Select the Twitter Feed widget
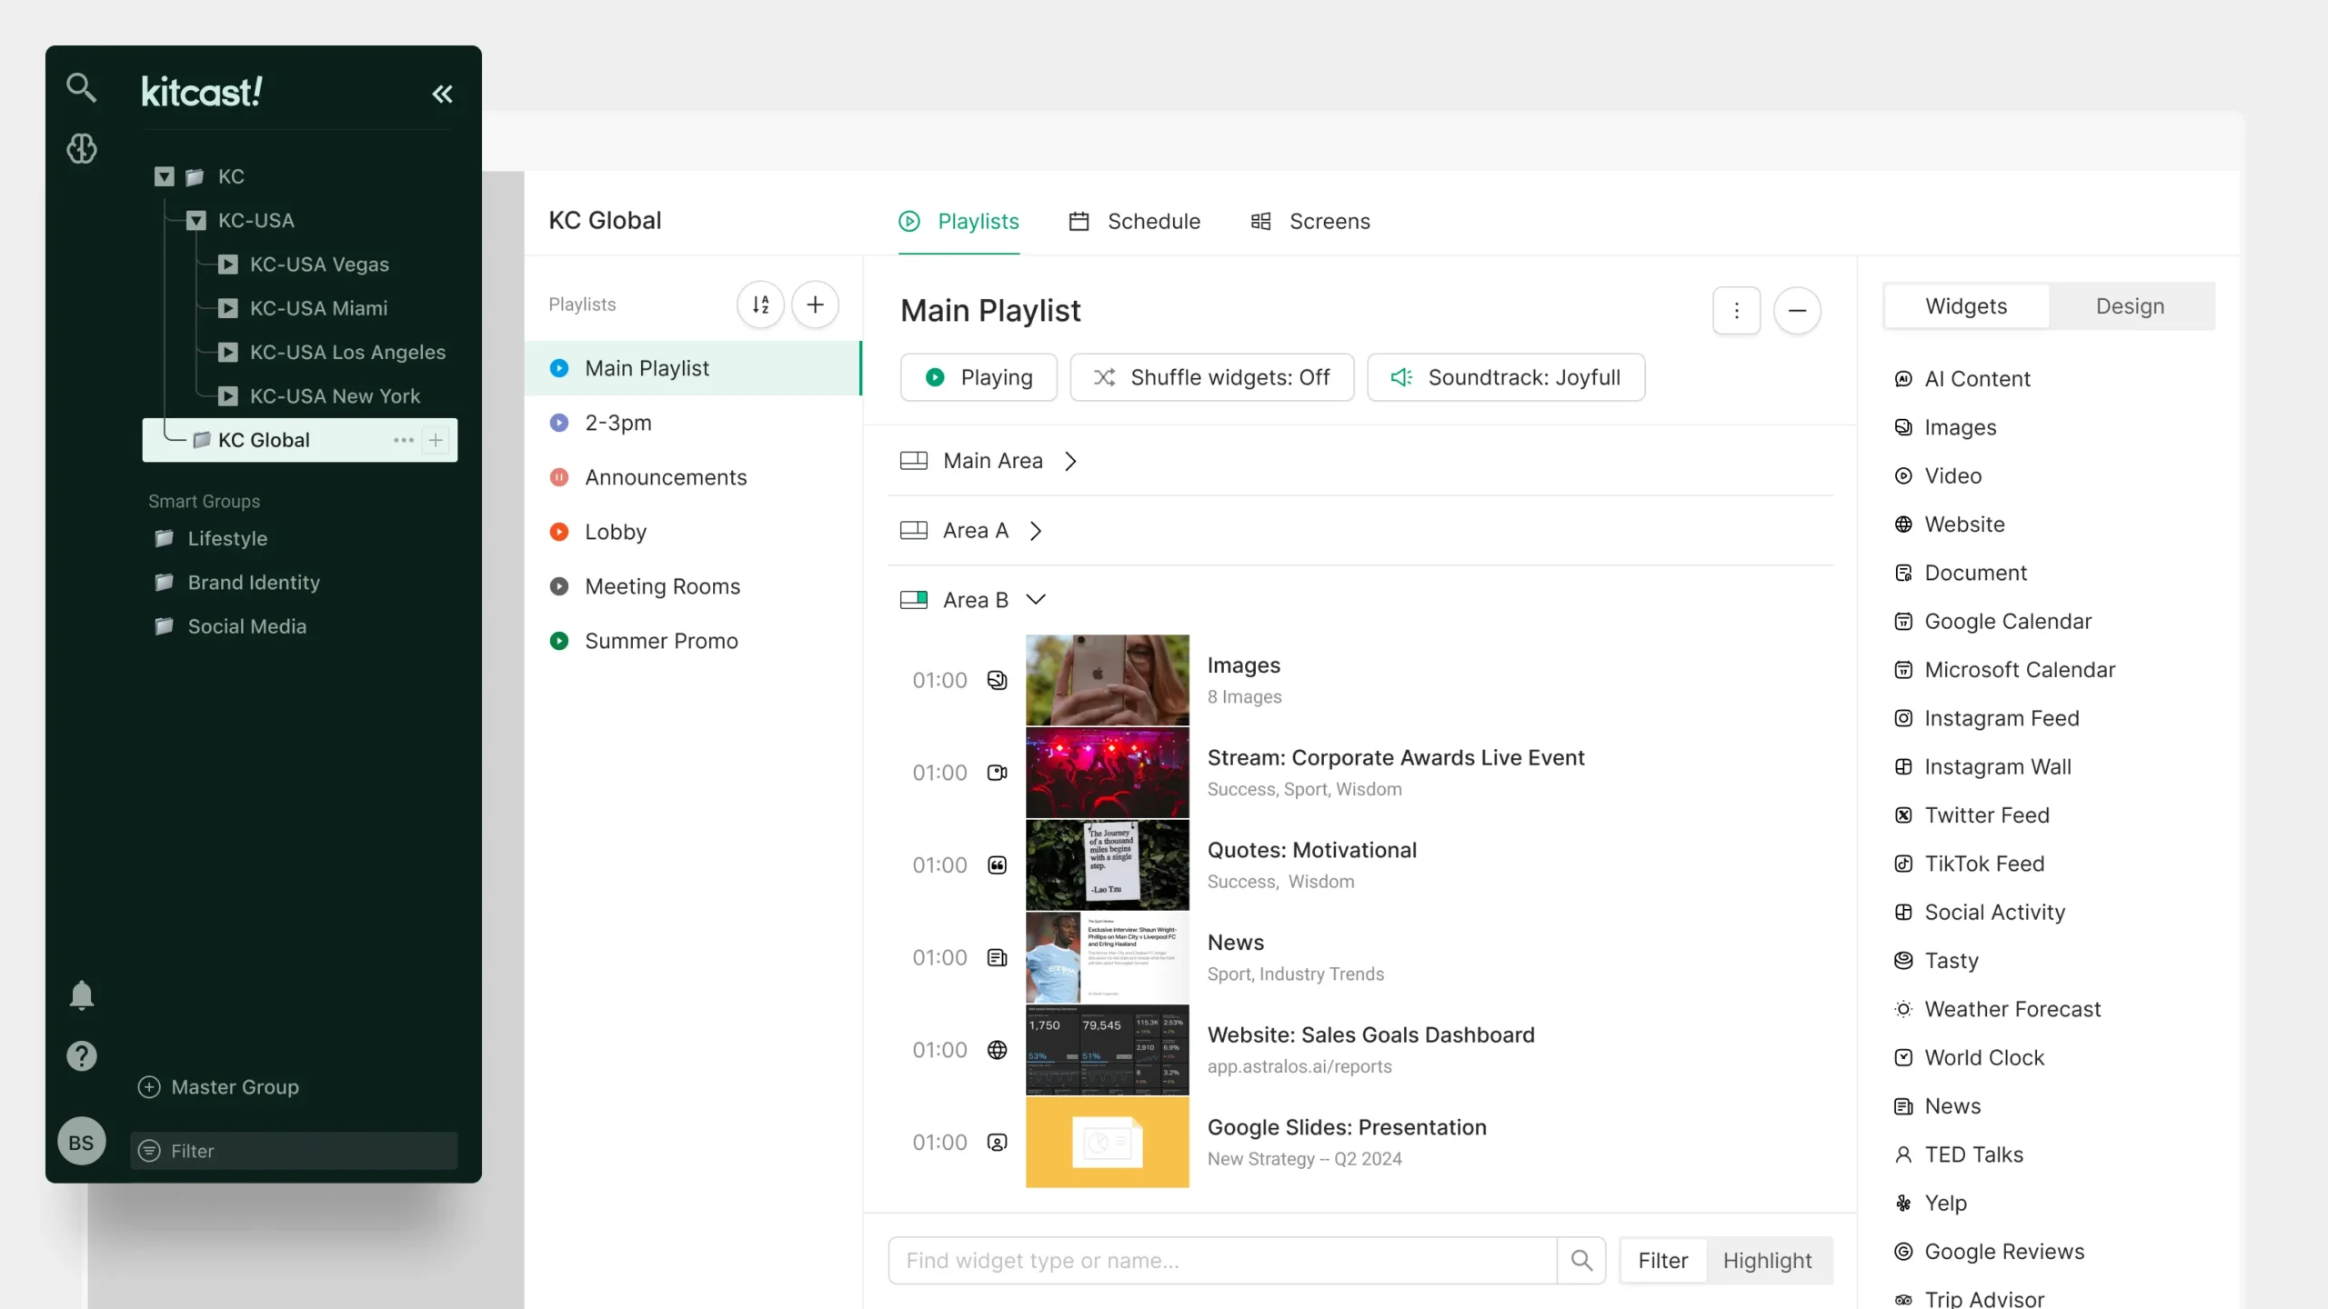This screenshot has width=2328, height=1309. [1987, 814]
